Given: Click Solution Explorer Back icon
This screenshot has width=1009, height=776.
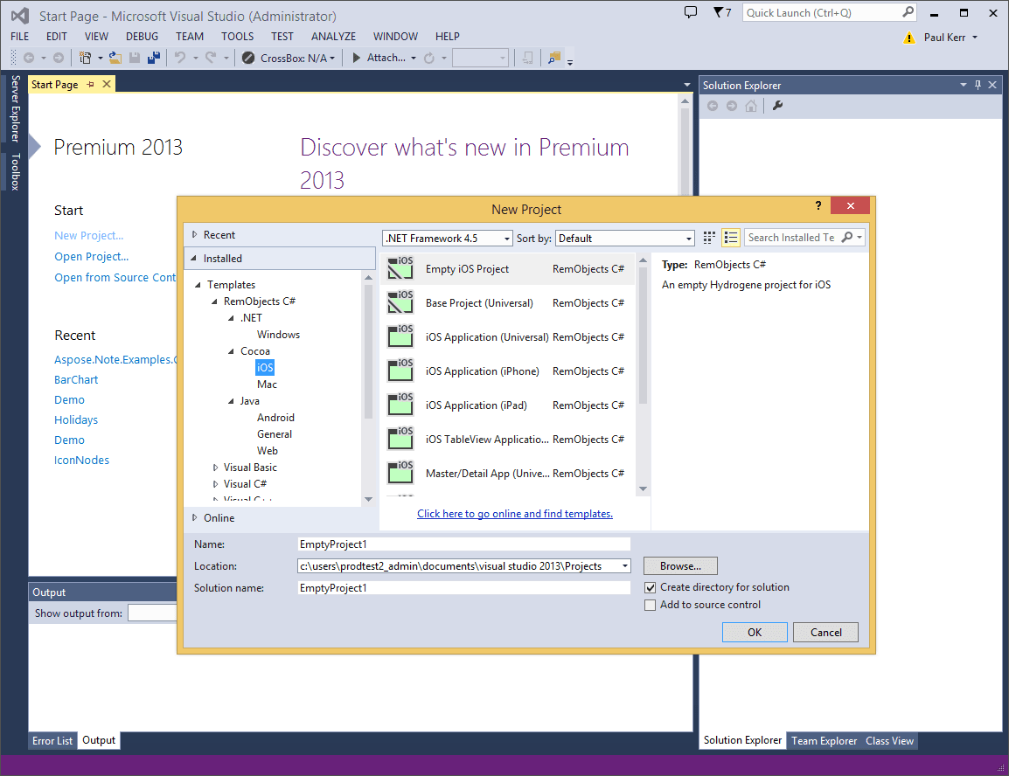Looking at the screenshot, I should 713,106.
